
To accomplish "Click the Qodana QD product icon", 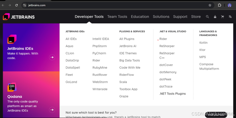I will (12, 87).
